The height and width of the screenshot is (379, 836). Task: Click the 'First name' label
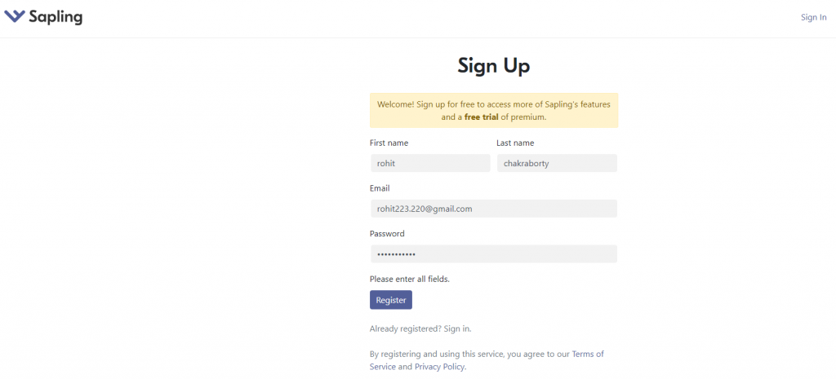(x=389, y=143)
